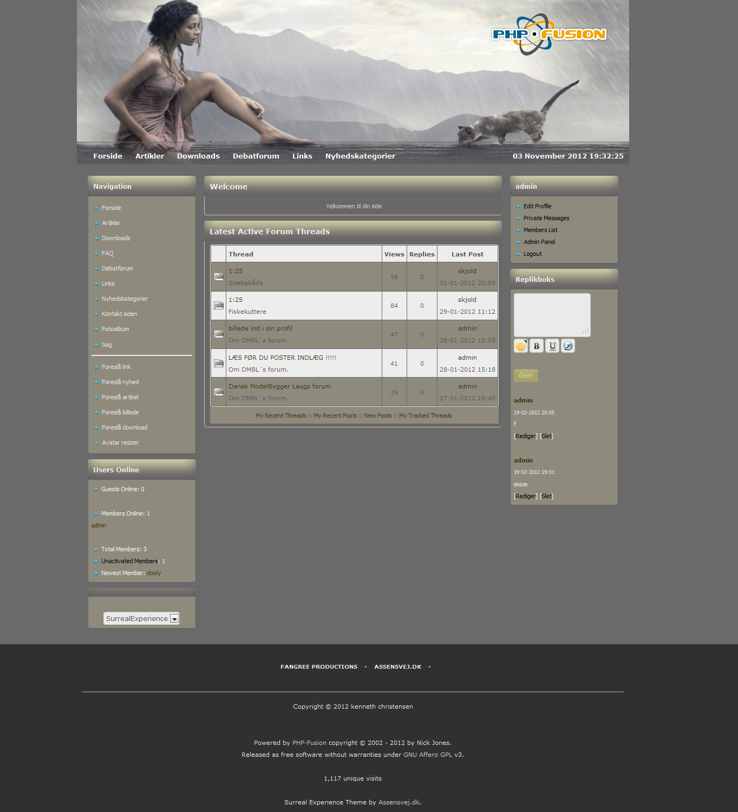Click the date 28-01-2012 15:18
This screenshot has width=738, height=812.
(x=467, y=369)
